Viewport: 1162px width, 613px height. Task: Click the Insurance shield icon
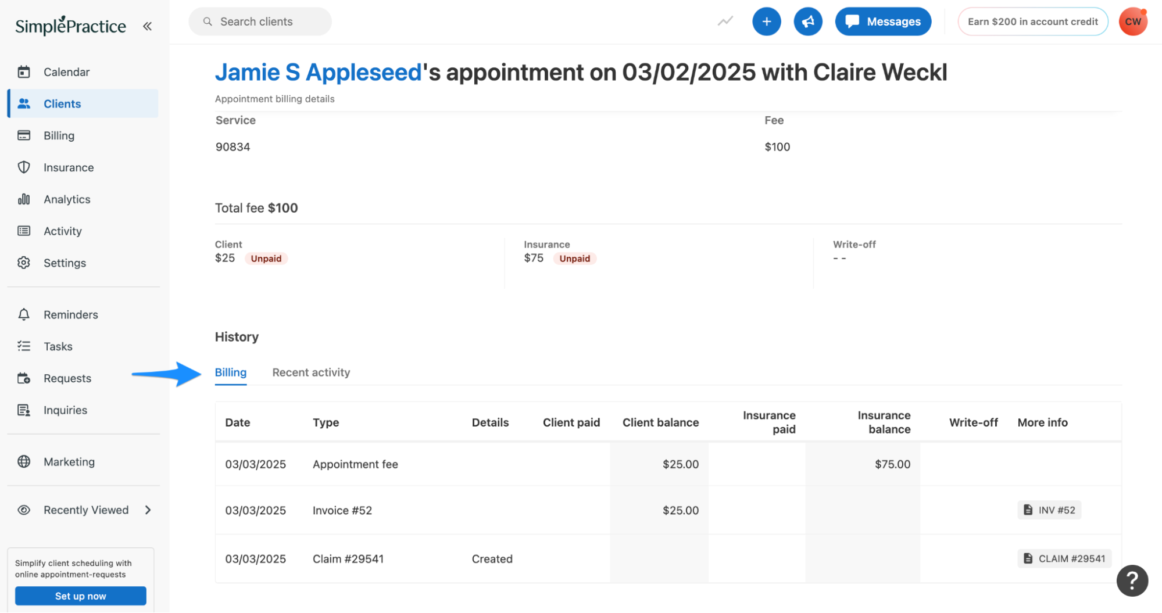(24, 167)
